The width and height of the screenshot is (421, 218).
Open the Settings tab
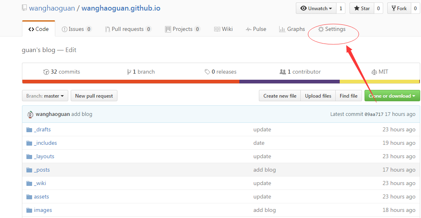332,29
